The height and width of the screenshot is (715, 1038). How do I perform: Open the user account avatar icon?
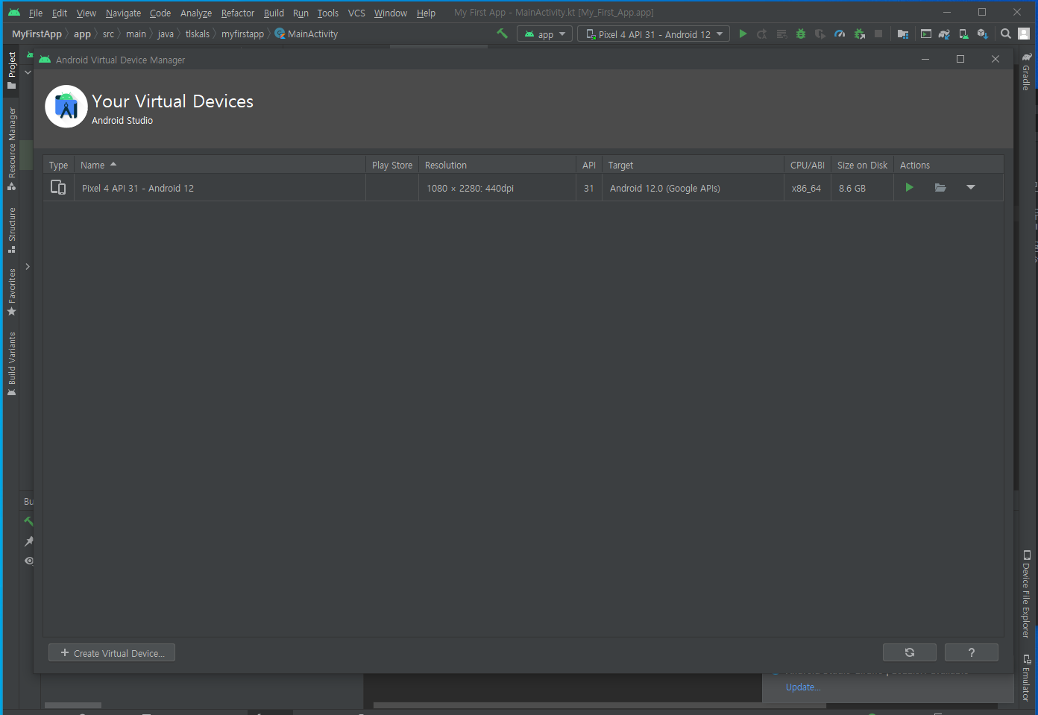pos(1024,34)
